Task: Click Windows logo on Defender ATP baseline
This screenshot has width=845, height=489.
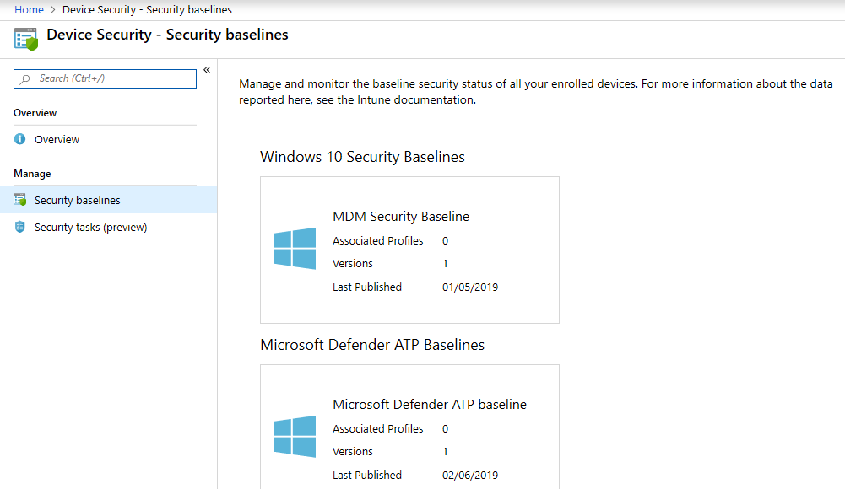Action: click(x=295, y=437)
